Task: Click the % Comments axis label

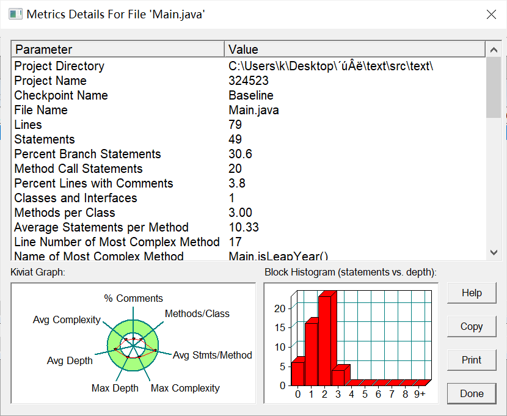Action: click(x=134, y=298)
